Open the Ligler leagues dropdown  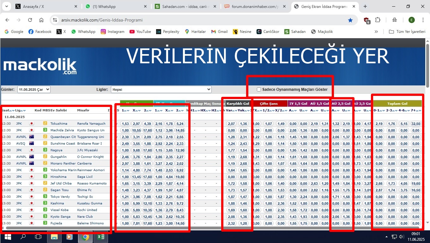pyautogui.click(x=161, y=90)
